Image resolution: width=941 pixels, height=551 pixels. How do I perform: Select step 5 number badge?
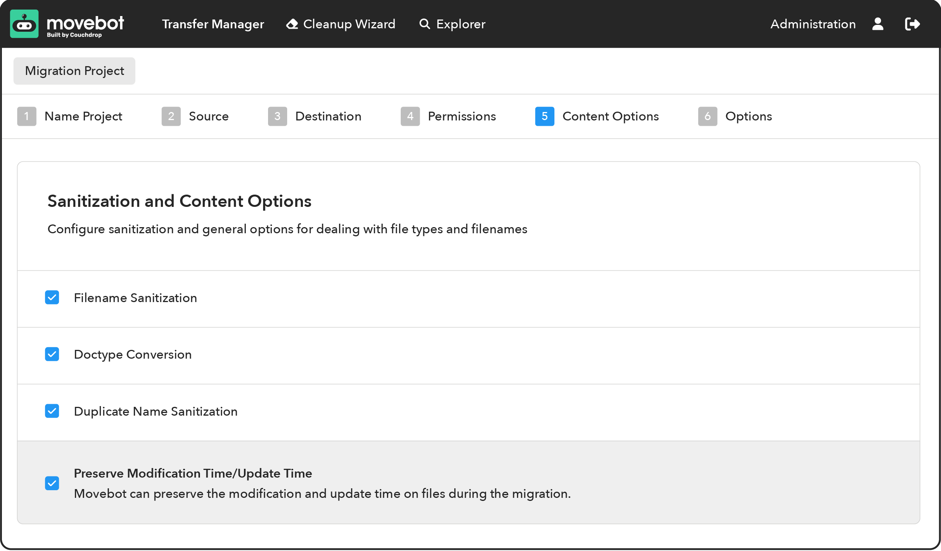[x=544, y=116]
